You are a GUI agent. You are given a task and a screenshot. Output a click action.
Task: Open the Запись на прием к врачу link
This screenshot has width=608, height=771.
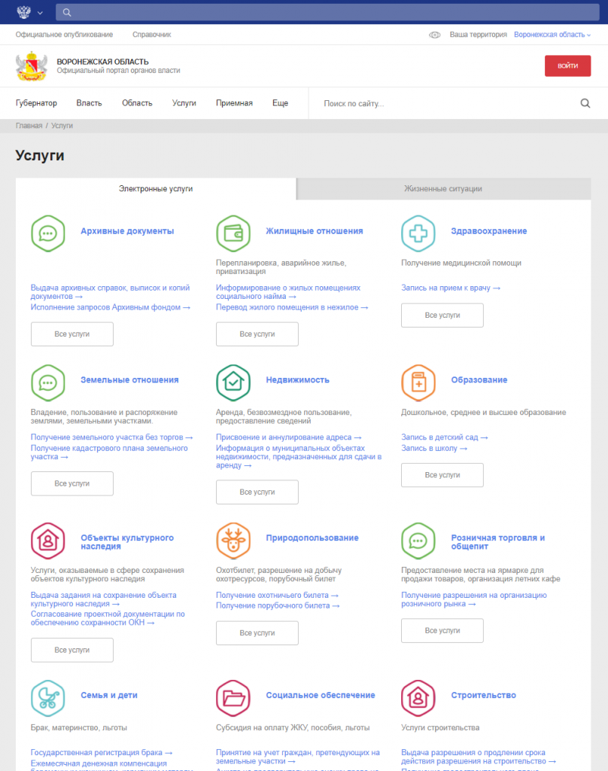(x=450, y=288)
